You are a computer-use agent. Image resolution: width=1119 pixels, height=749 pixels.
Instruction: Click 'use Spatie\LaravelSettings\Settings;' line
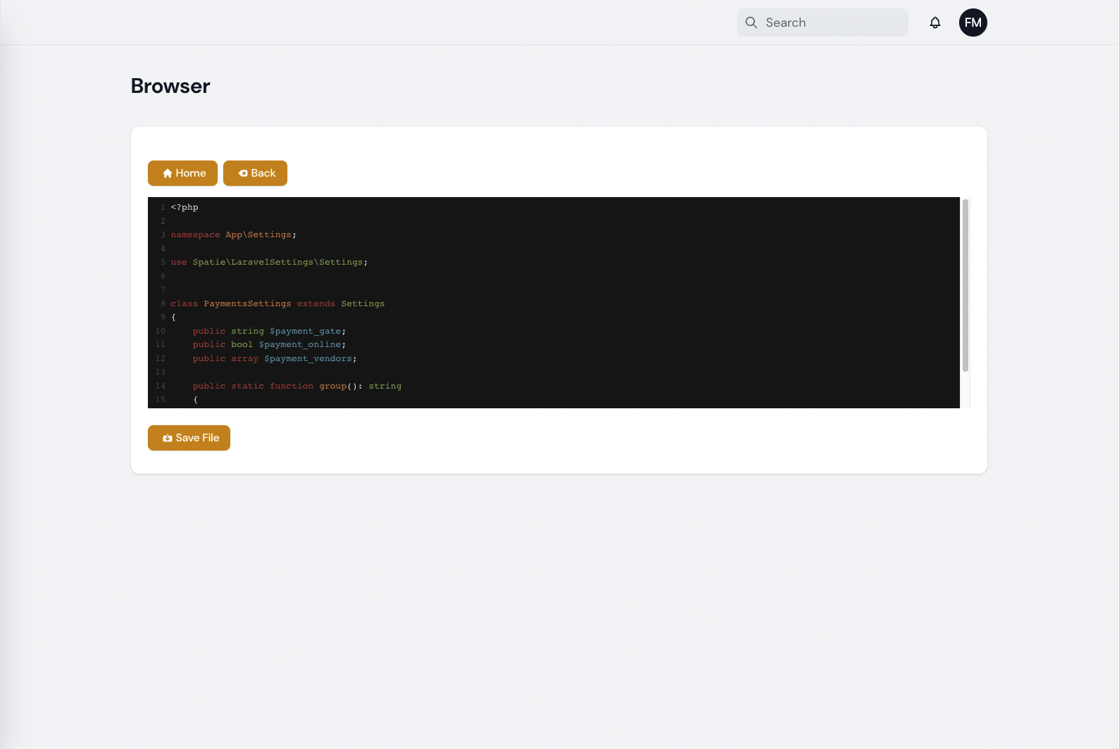269,263
